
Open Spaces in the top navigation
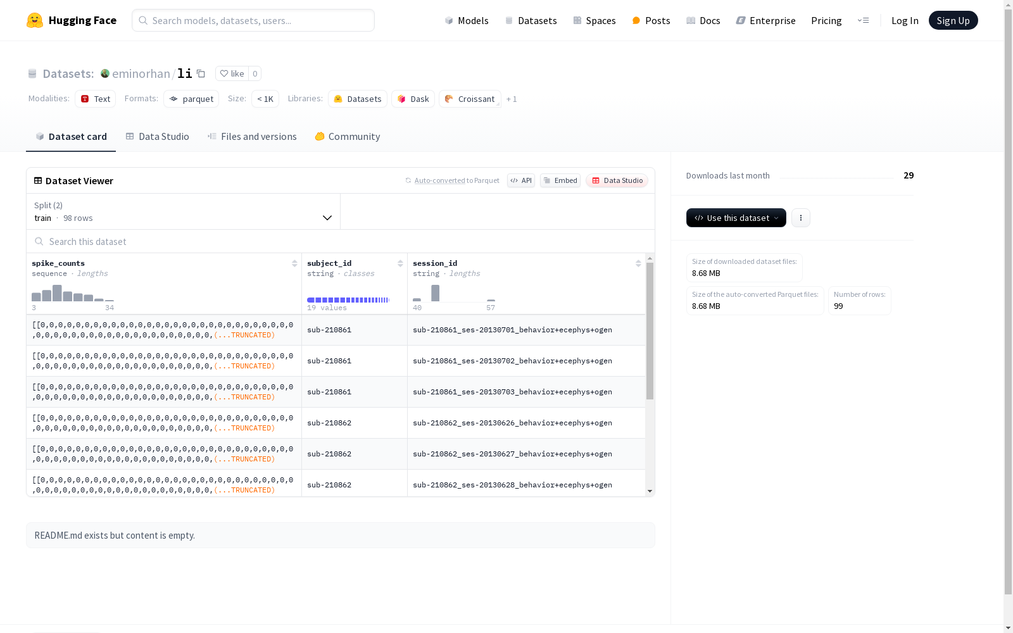[x=595, y=20]
